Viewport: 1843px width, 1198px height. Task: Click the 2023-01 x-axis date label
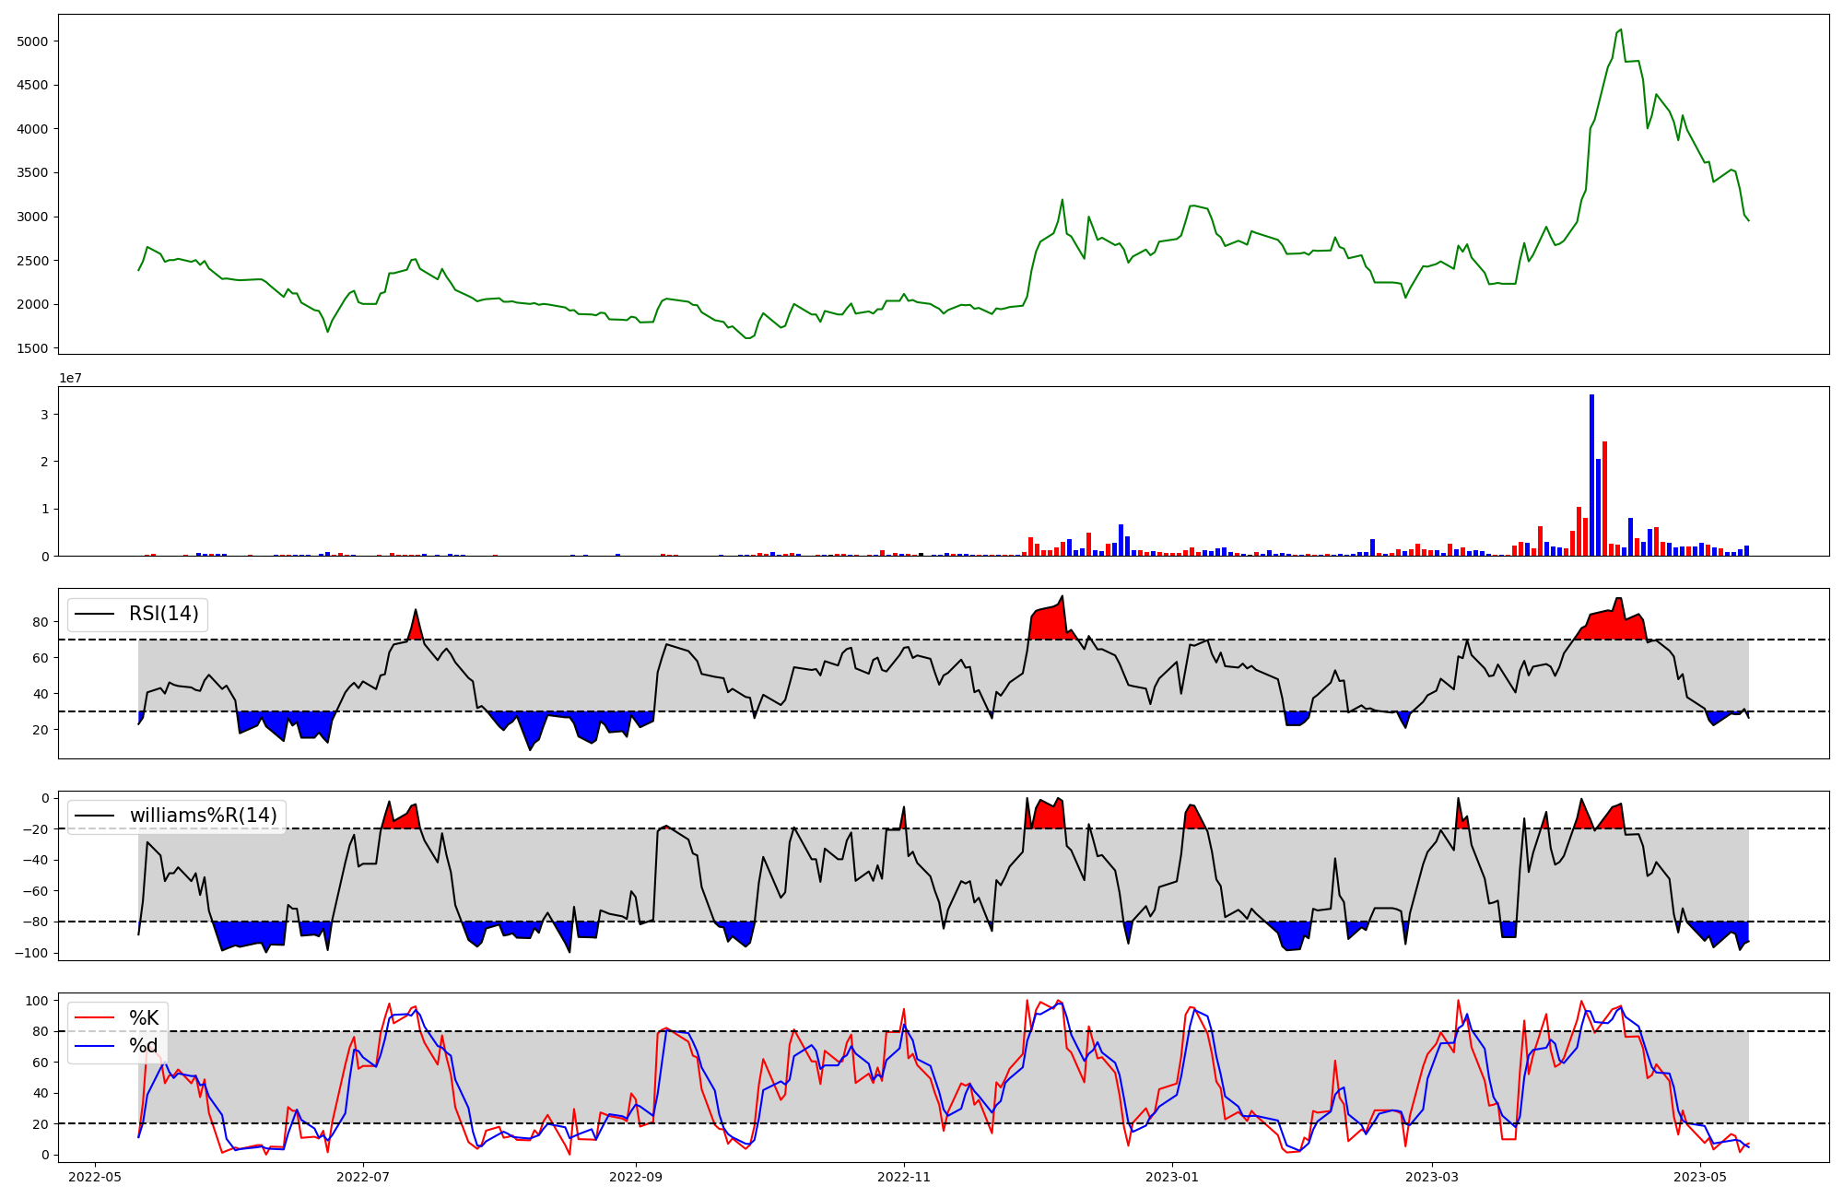pos(1172,1177)
